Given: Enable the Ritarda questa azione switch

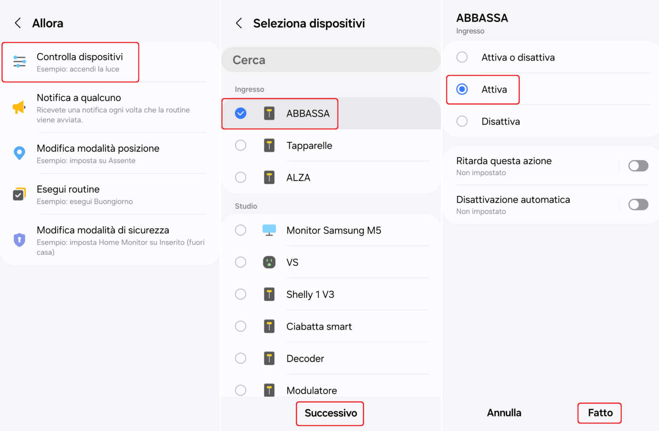Looking at the screenshot, I should tap(638, 166).
